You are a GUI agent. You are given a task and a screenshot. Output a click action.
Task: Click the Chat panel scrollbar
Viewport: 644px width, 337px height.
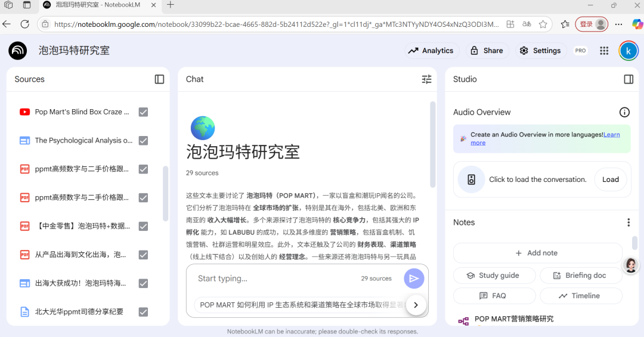click(x=432, y=145)
